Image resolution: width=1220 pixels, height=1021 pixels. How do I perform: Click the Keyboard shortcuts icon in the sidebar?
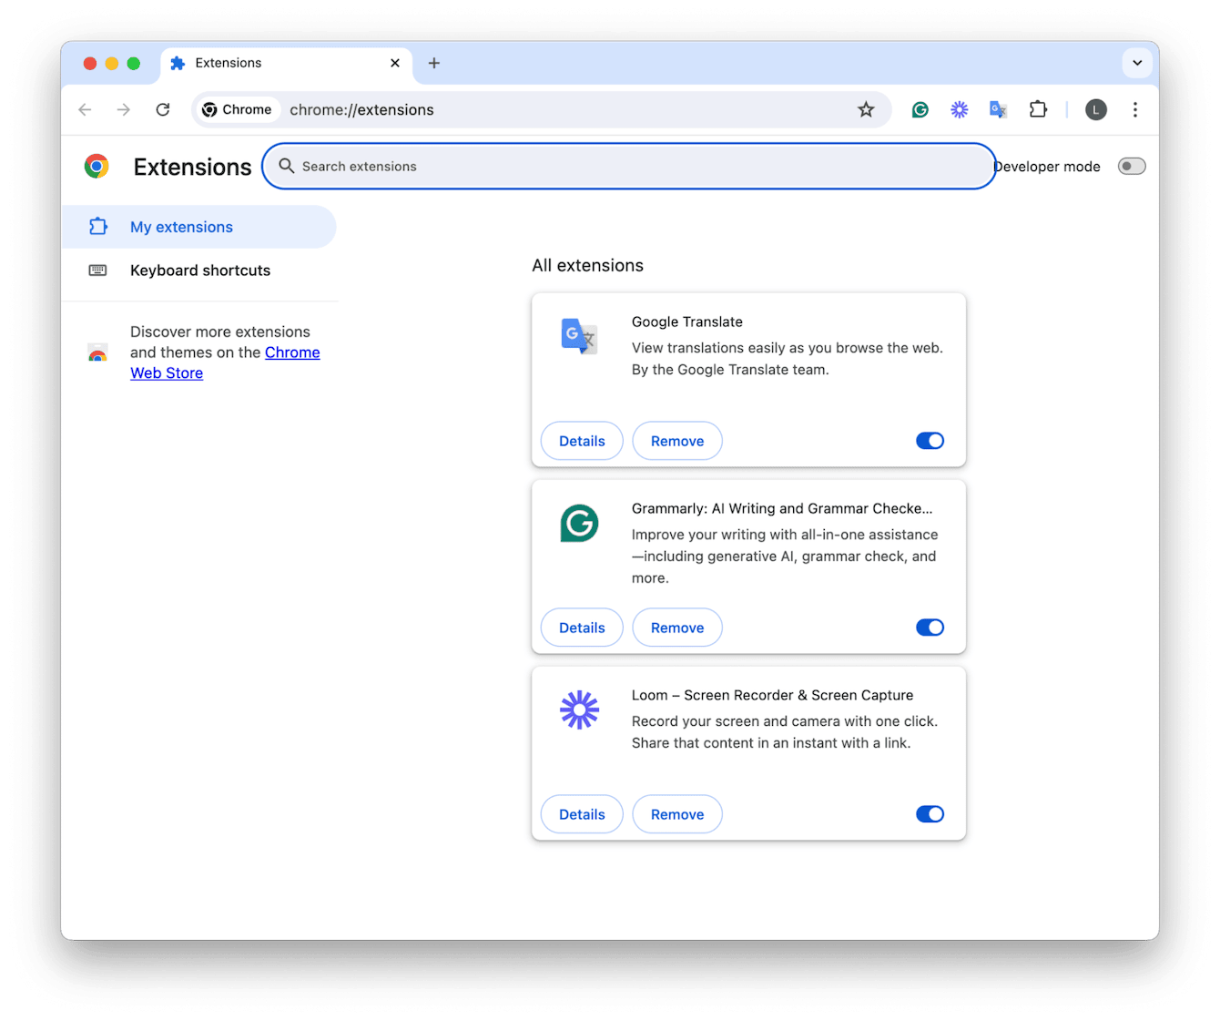(x=97, y=270)
